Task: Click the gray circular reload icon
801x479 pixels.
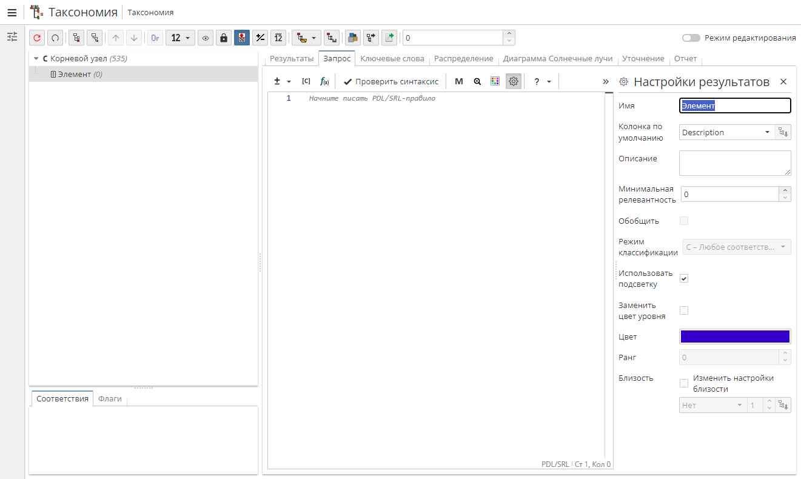Action: 55,38
